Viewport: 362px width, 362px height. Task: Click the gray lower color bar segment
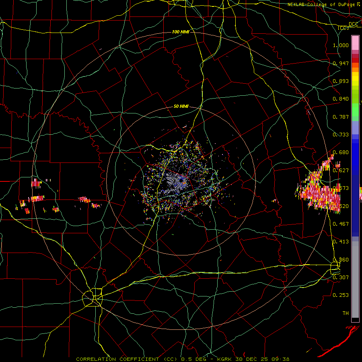[355, 280]
